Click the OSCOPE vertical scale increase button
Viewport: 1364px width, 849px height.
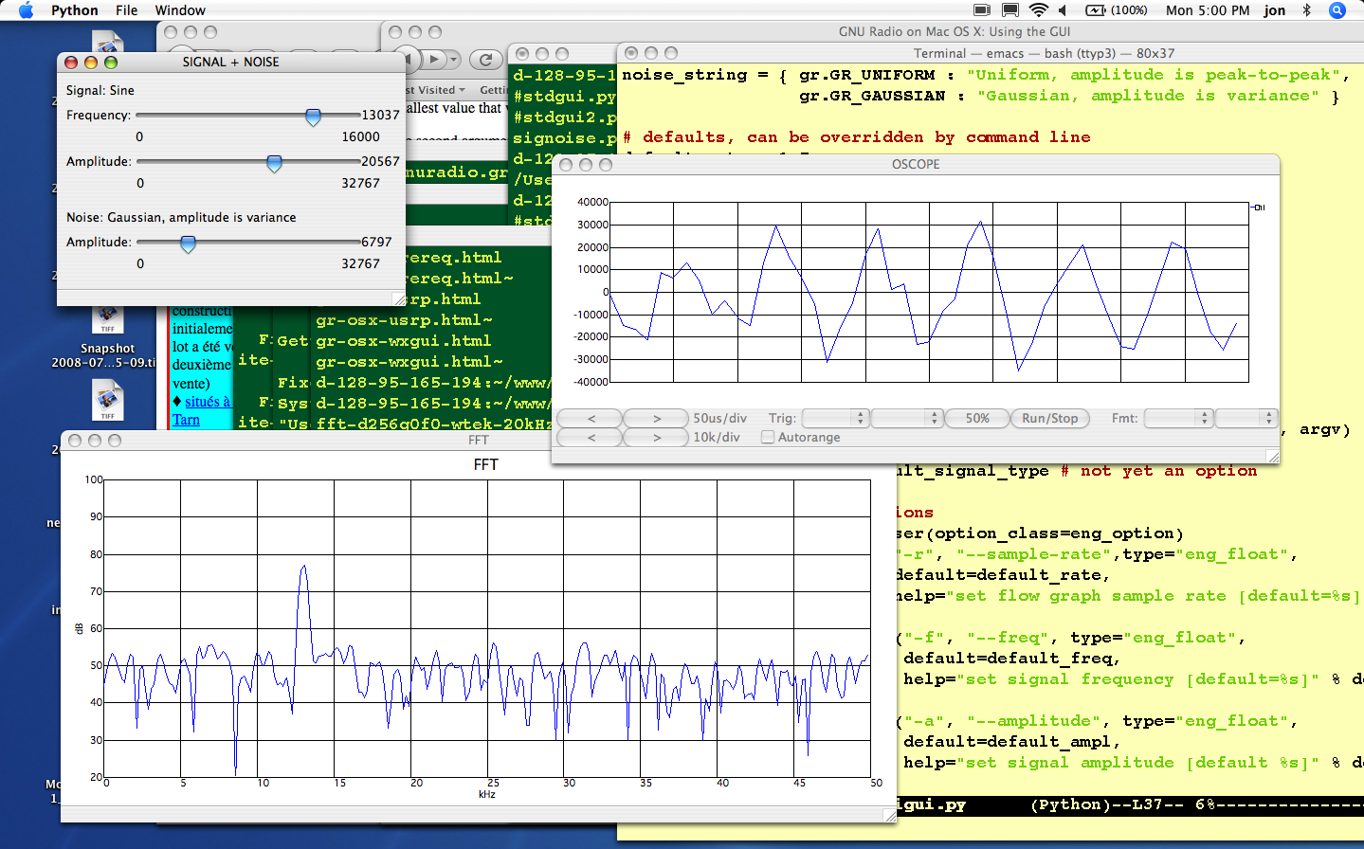(656, 437)
